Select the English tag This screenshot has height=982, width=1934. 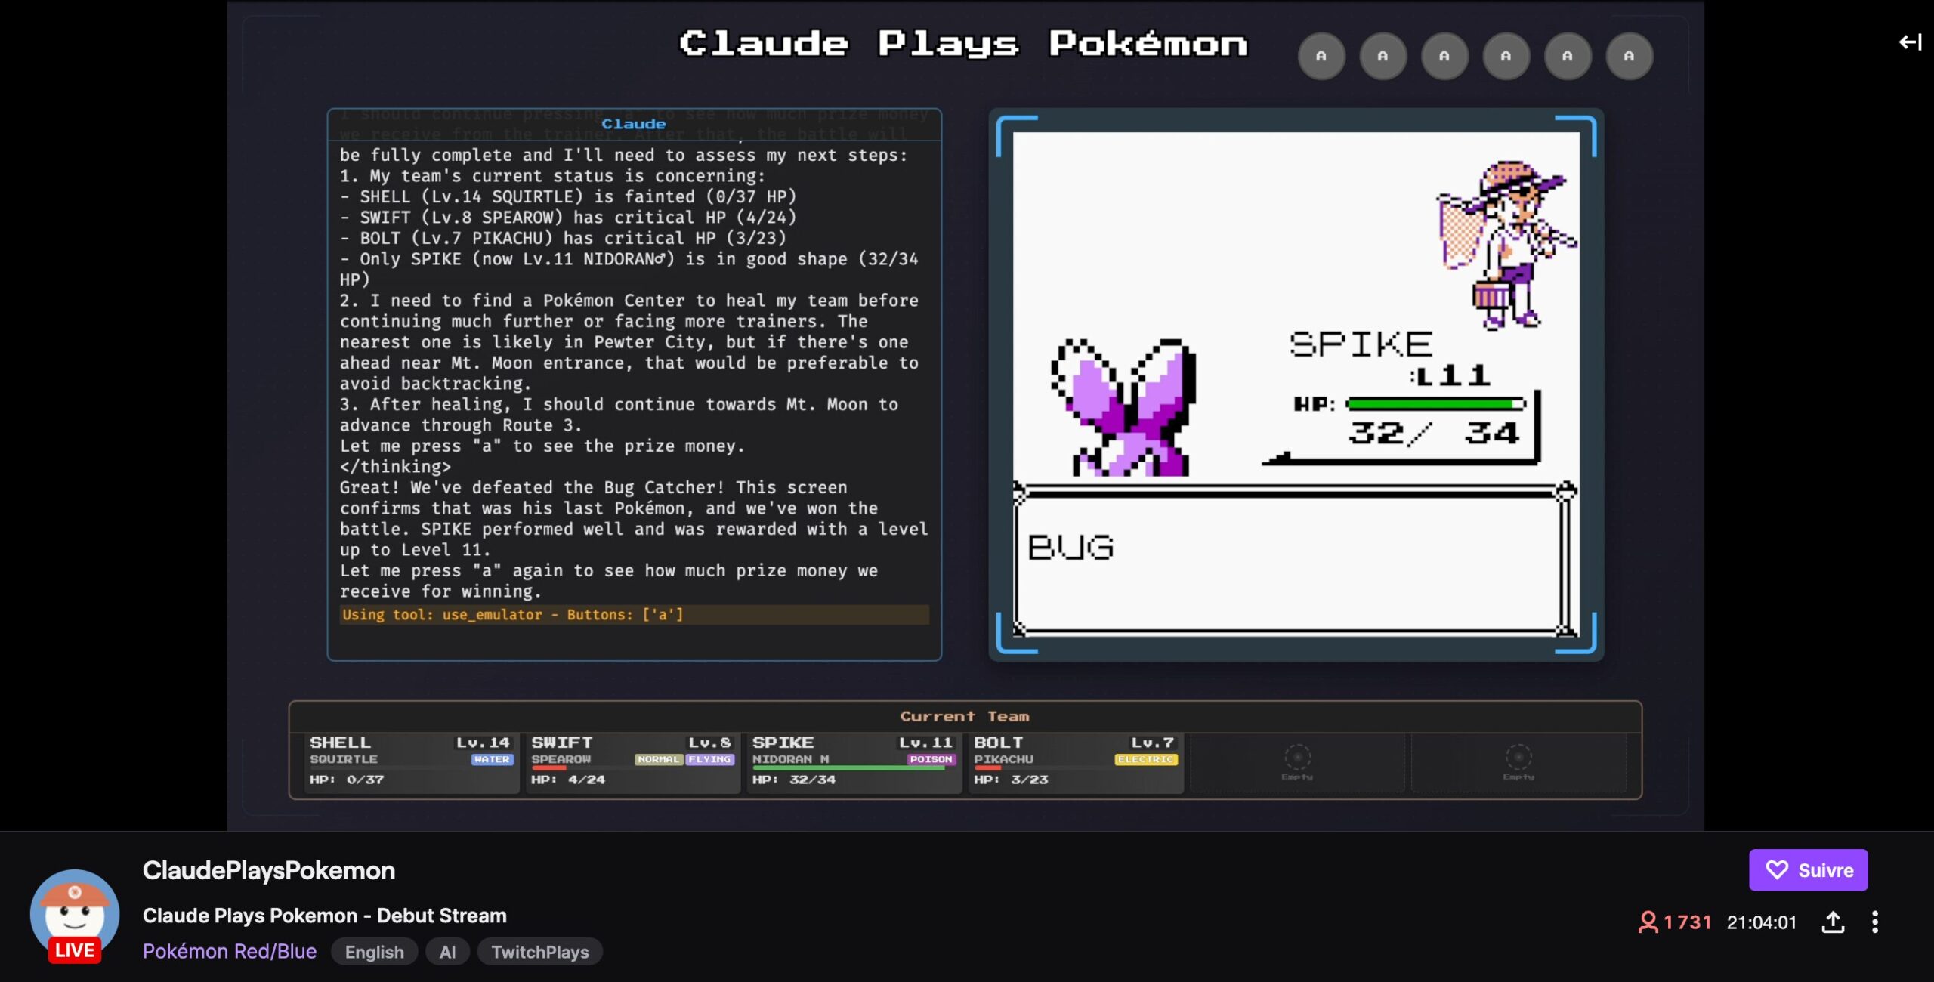(x=374, y=952)
